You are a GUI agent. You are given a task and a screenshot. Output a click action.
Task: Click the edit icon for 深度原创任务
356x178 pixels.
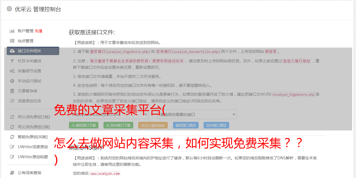(x=12, y=101)
